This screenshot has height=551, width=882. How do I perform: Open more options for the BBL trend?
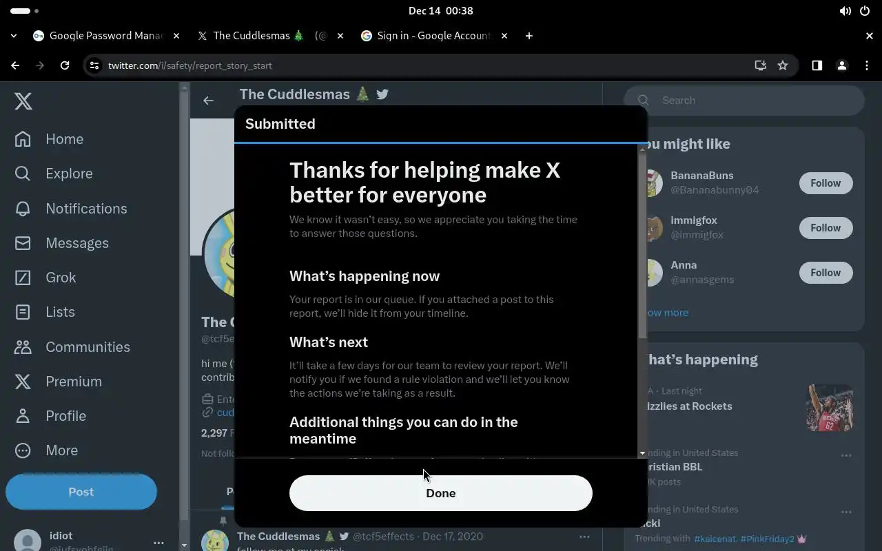846,456
